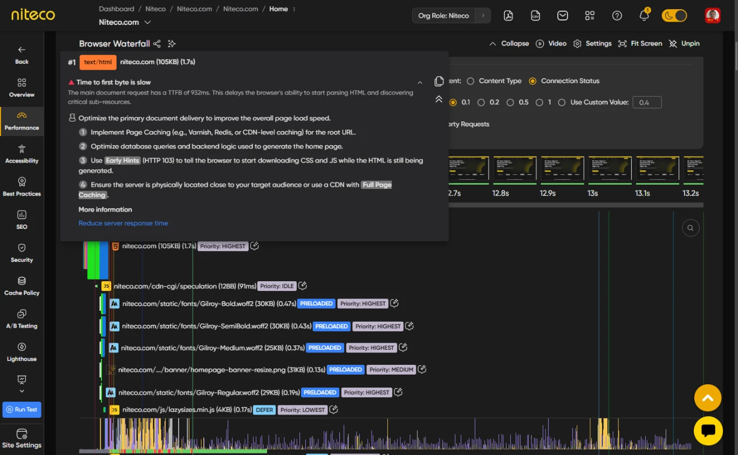Go to Lighthouse in the sidebar
The width and height of the screenshot is (738, 455).
click(22, 351)
